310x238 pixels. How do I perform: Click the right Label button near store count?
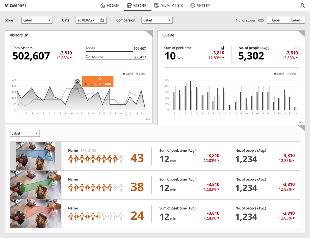pyautogui.click(x=295, y=20)
